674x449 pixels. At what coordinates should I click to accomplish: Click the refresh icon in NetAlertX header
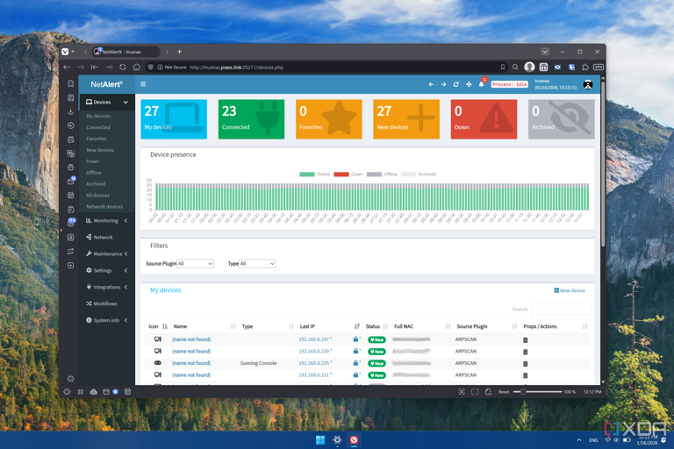click(455, 85)
